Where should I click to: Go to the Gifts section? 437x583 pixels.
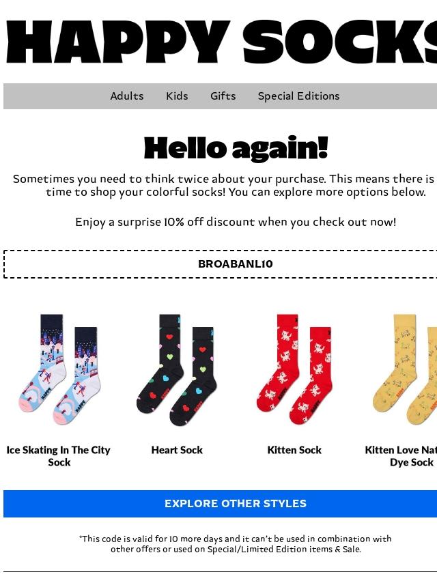(x=223, y=96)
